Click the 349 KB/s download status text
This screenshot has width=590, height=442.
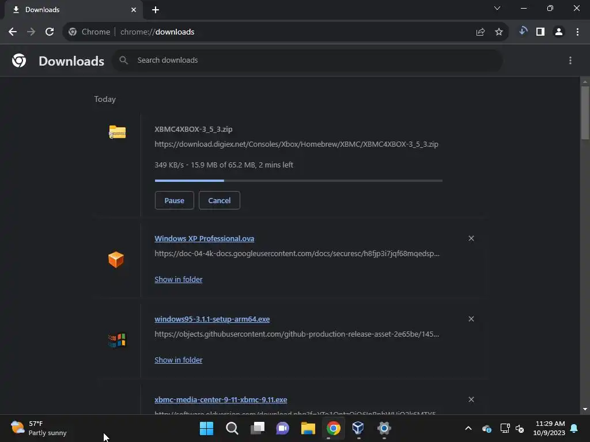point(224,165)
